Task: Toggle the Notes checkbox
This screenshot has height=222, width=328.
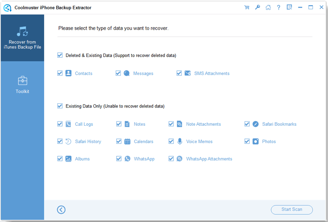Action: point(119,124)
